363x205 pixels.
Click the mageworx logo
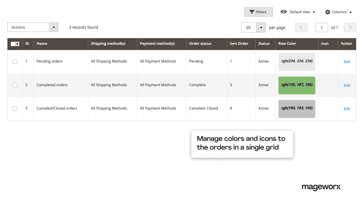pyautogui.click(x=321, y=187)
